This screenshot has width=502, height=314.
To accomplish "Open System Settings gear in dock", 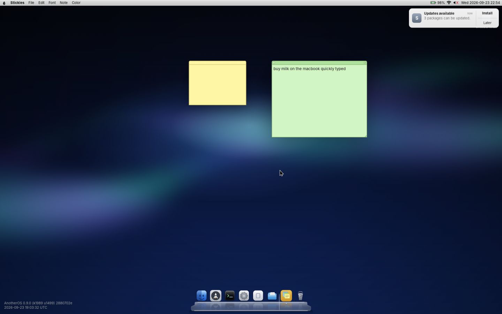I will [x=244, y=296].
